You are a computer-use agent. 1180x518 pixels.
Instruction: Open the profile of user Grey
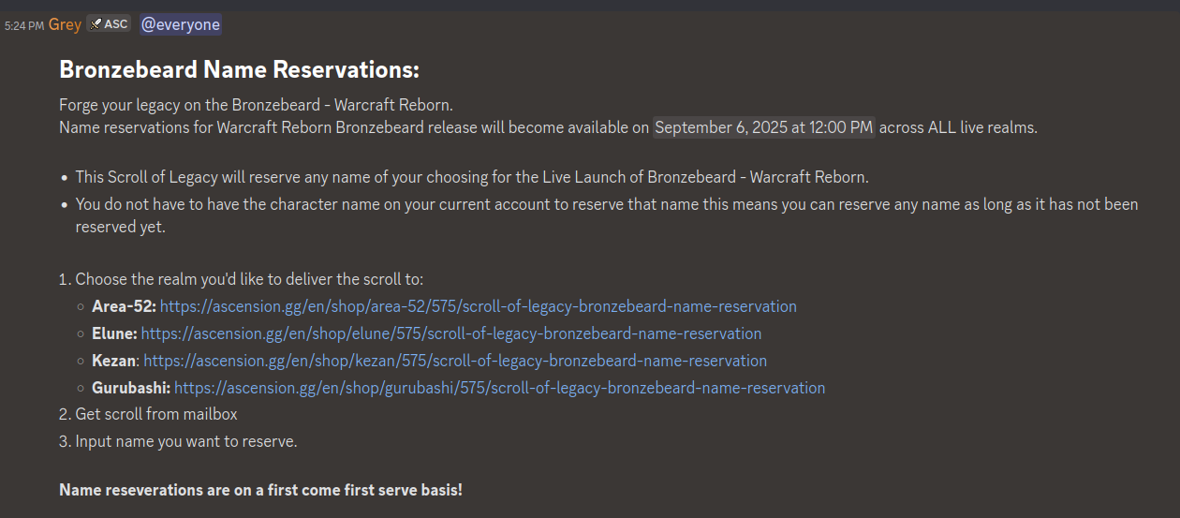click(x=65, y=24)
